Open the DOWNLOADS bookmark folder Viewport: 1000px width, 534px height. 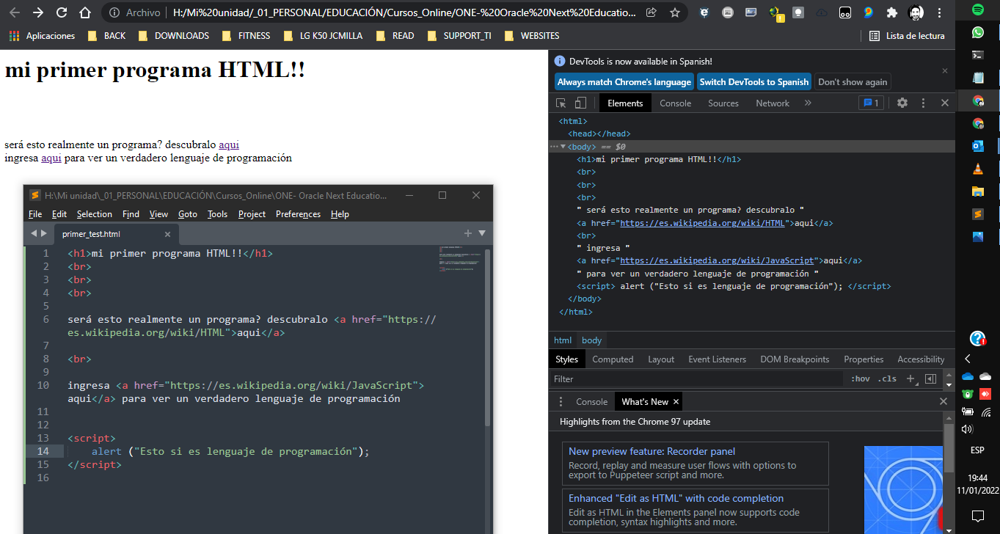click(x=174, y=36)
